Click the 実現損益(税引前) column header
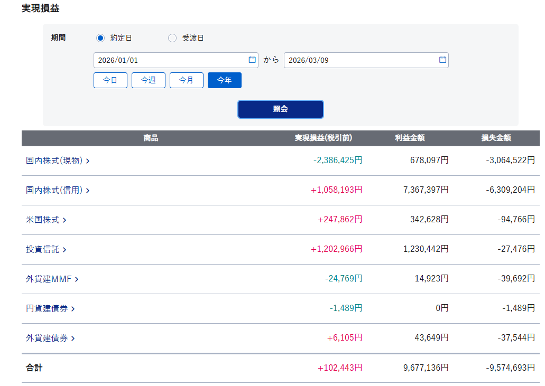This screenshot has height=386, width=545. pos(323,138)
